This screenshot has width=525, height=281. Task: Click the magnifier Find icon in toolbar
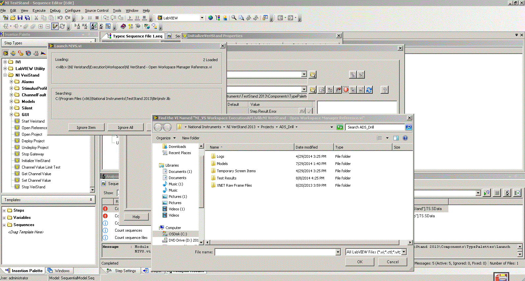pos(234,18)
